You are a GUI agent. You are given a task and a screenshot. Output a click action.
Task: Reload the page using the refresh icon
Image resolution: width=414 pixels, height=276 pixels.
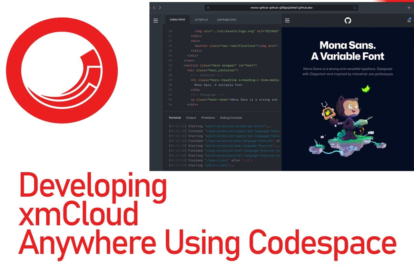coord(355,7)
